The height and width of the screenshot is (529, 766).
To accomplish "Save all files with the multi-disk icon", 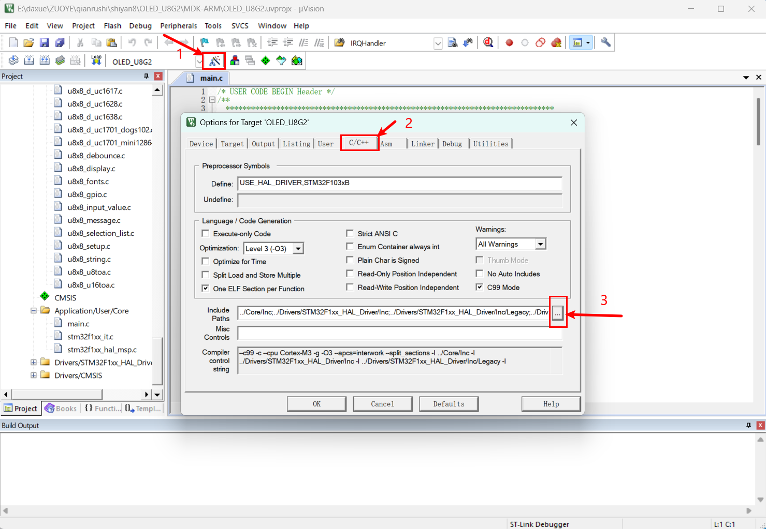I will (x=60, y=43).
